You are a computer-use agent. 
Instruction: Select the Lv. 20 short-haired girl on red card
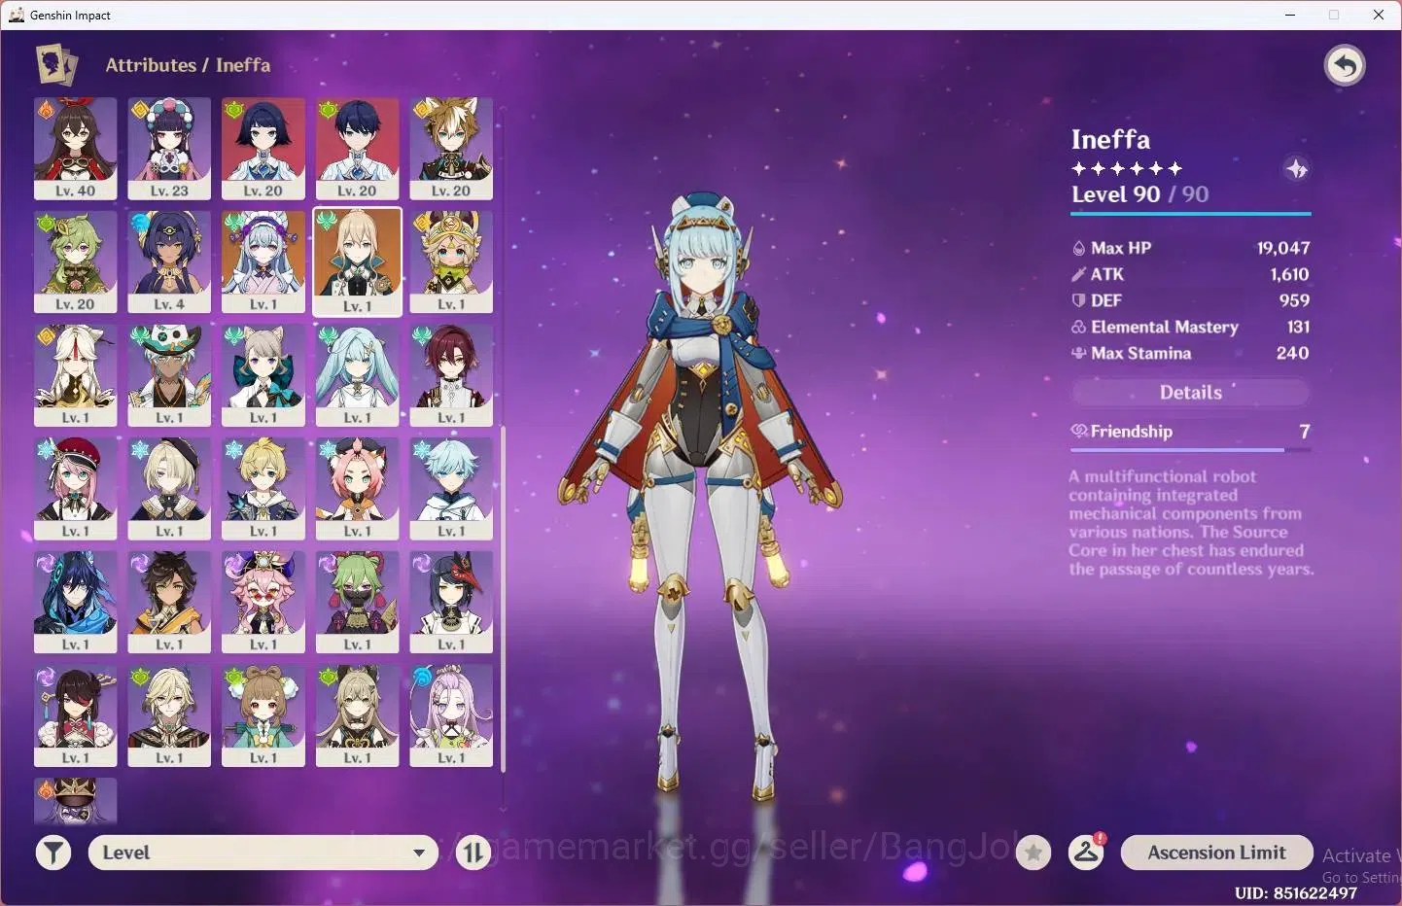(263, 149)
